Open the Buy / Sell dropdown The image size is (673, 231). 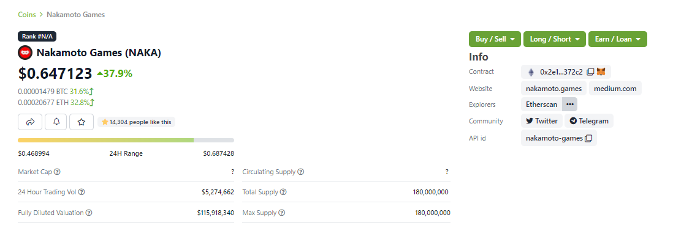coord(495,39)
